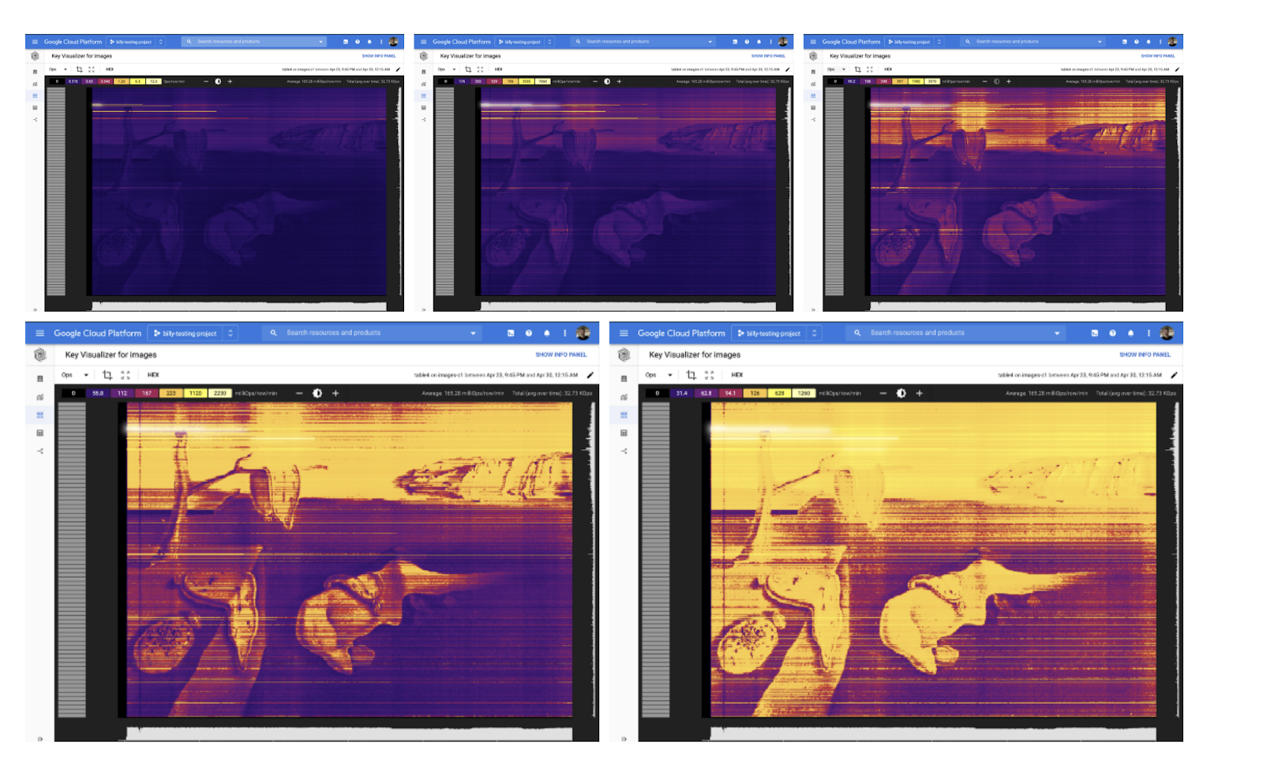Increase brightness with plus icon in bottom-left heatmap
This screenshot has height=772, width=1263.
tap(335, 393)
